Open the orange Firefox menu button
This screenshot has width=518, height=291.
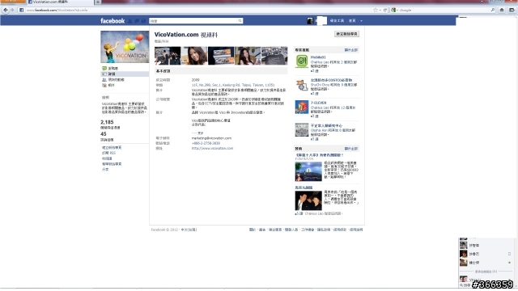[13, 2]
